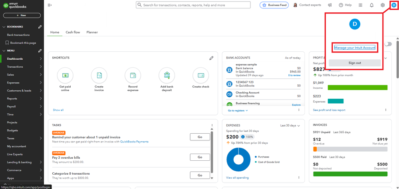
Task: Open See profit and loss report link
Action: 329,110
